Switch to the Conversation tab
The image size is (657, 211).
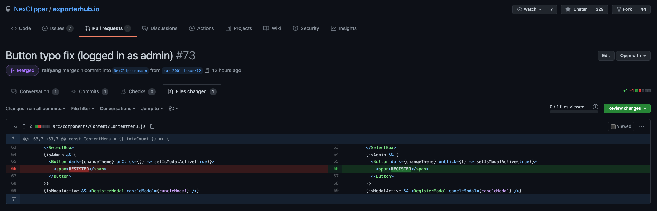35,91
